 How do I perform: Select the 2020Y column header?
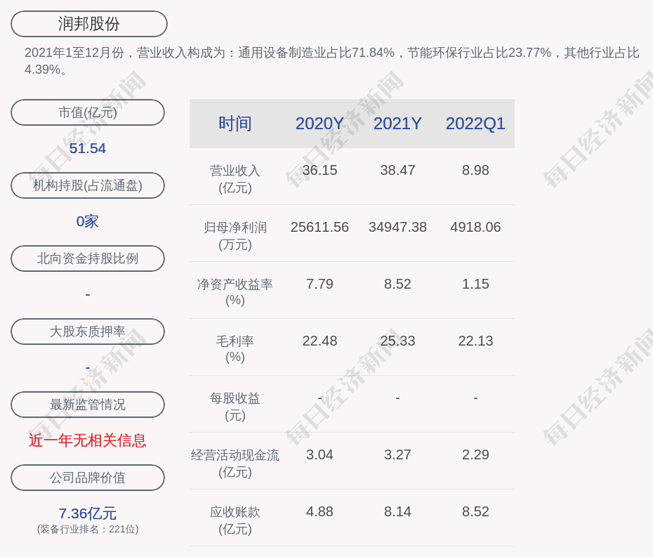[319, 124]
